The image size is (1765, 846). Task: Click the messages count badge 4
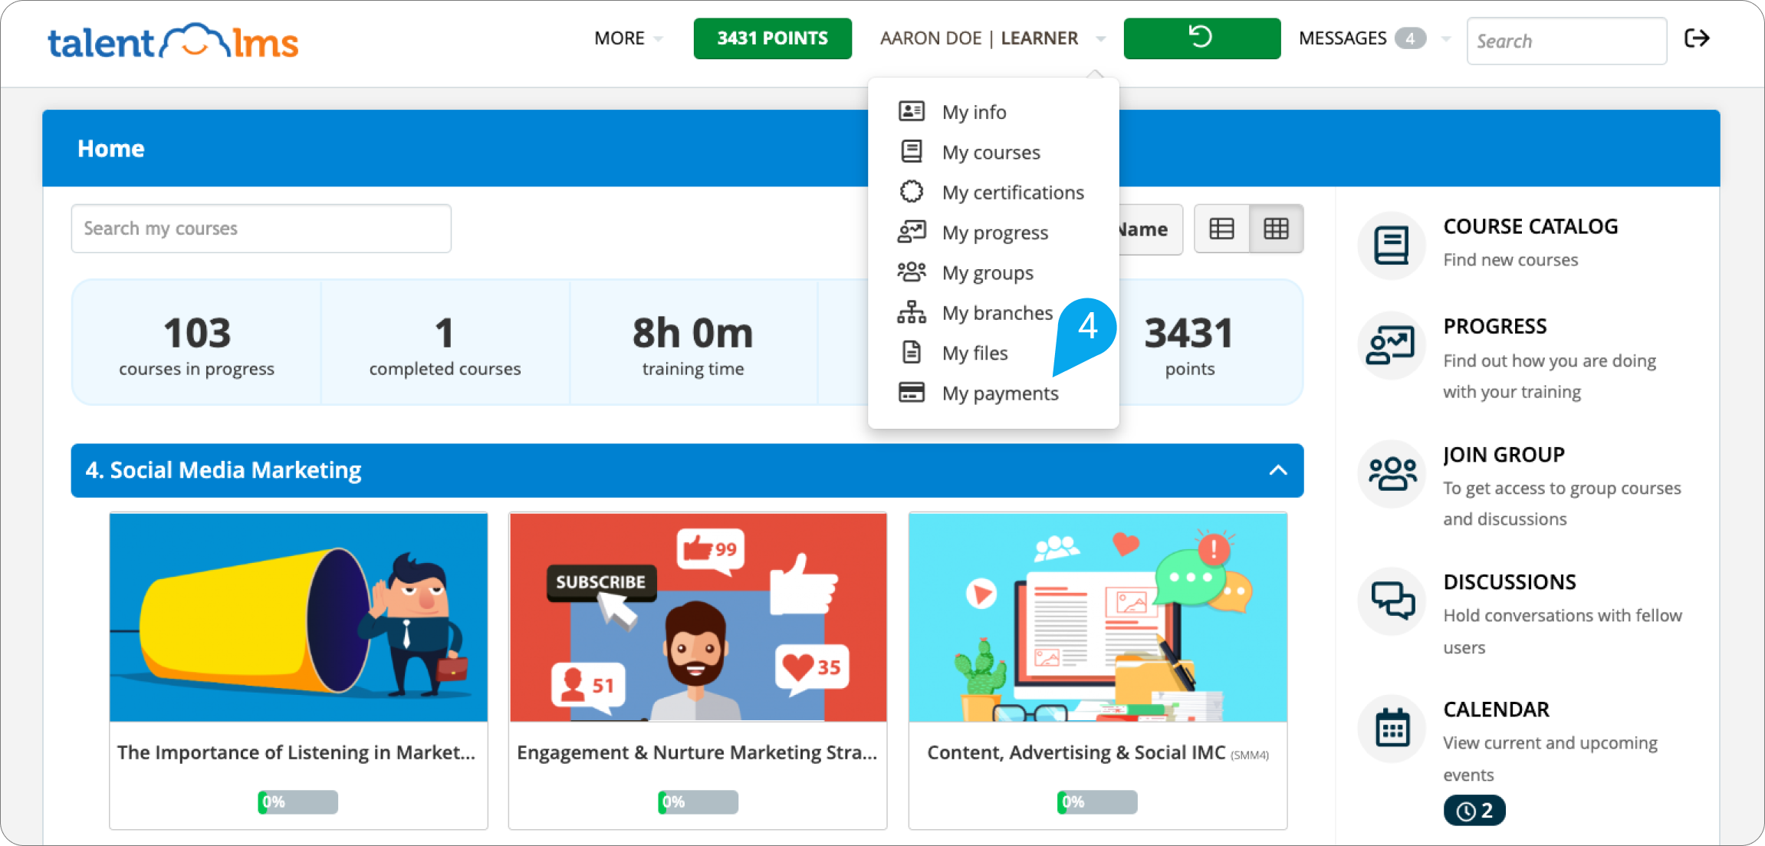(x=1410, y=38)
